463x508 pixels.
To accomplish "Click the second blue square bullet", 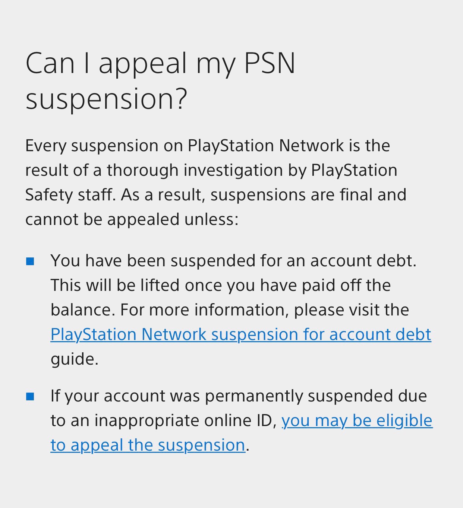I will (x=30, y=397).
